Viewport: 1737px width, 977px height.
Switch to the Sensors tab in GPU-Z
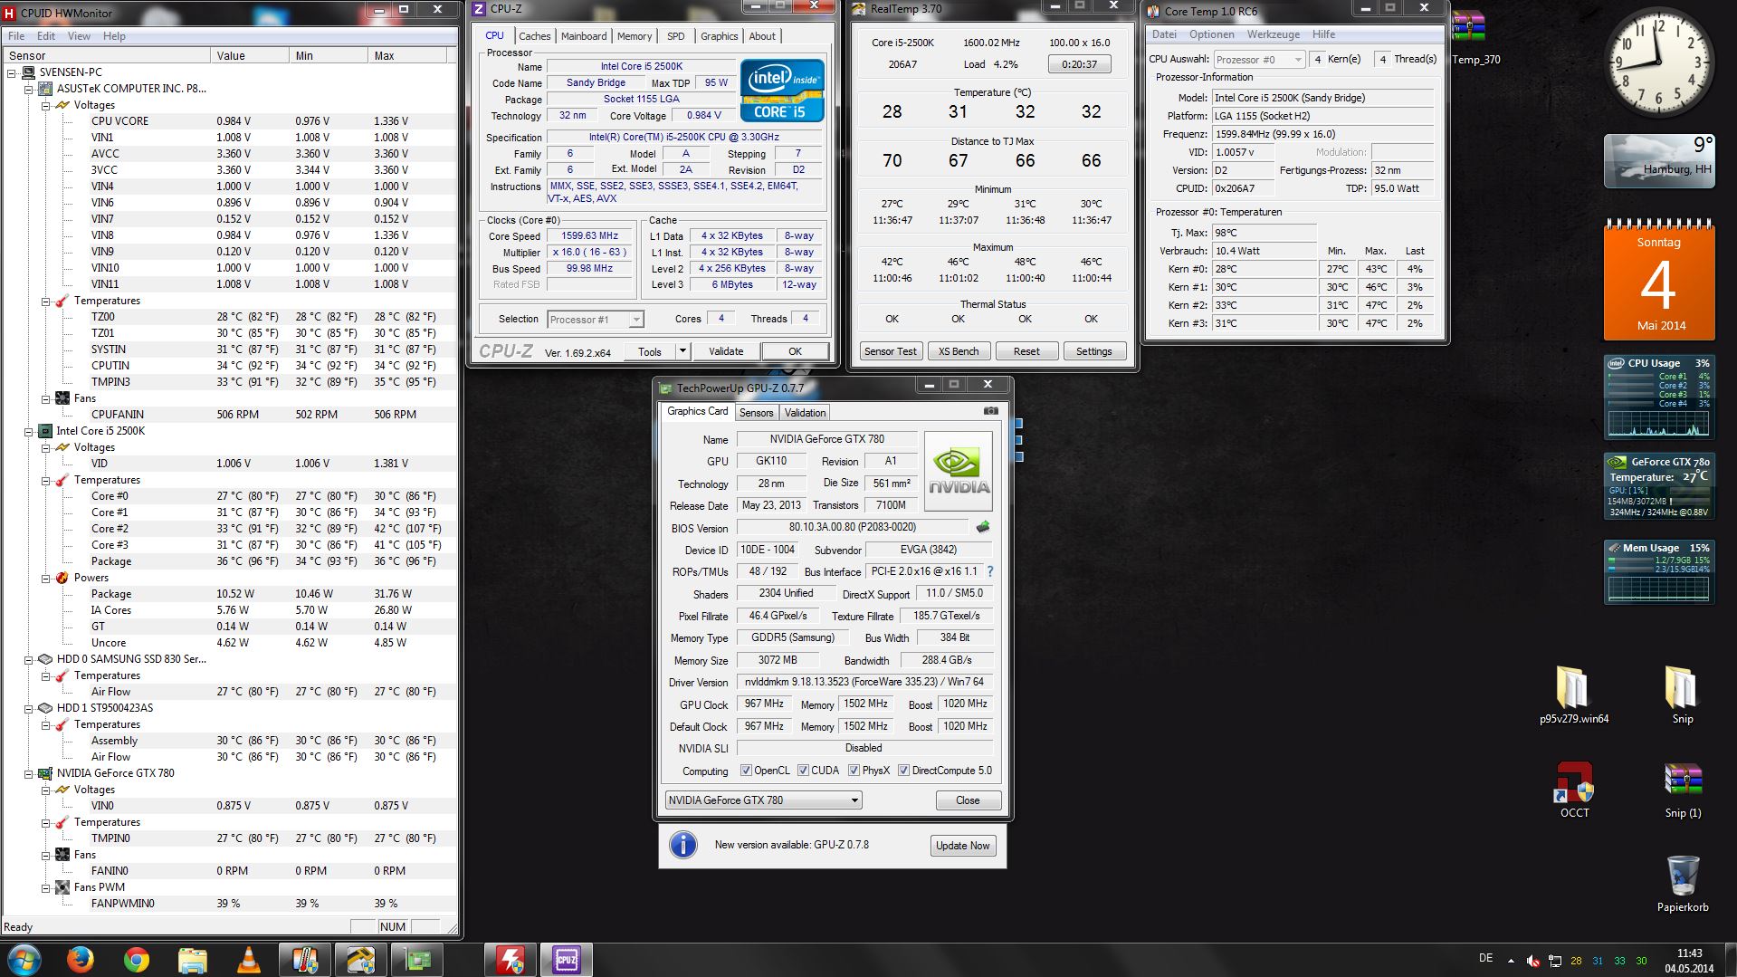756,413
